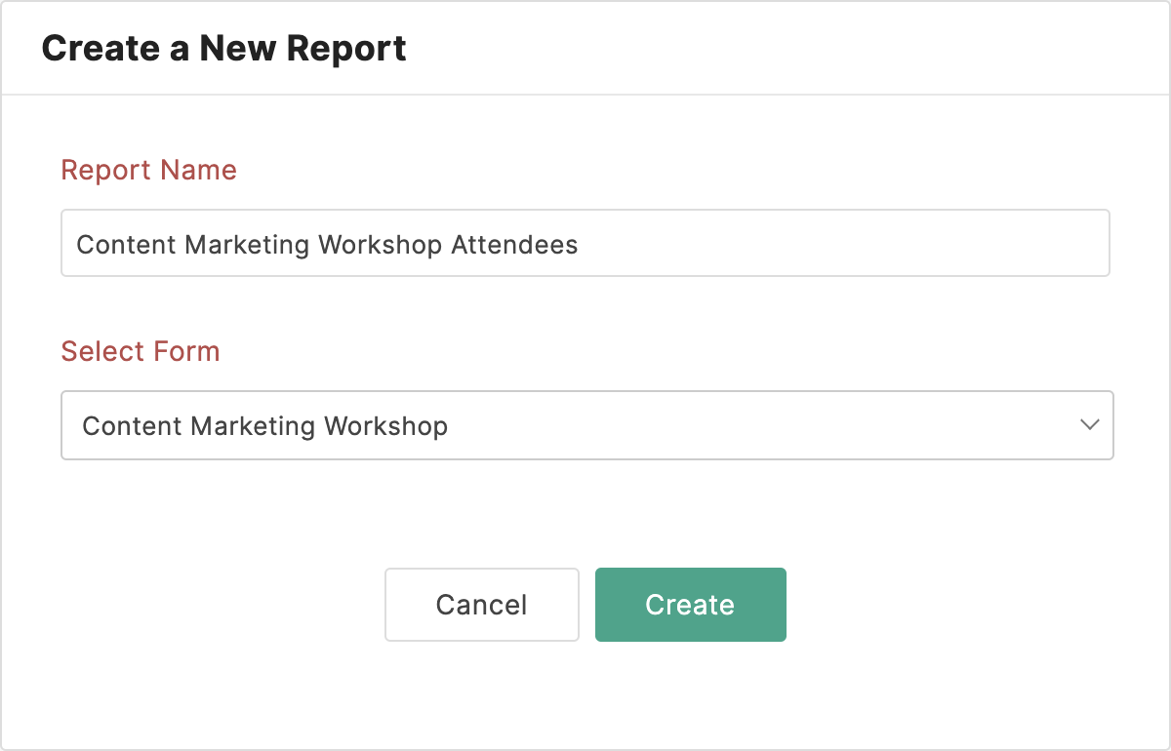Dismiss the report dialog via Cancel
Image resolution: width=1171 pixels, height=751 pixels.
coord(481,605)
